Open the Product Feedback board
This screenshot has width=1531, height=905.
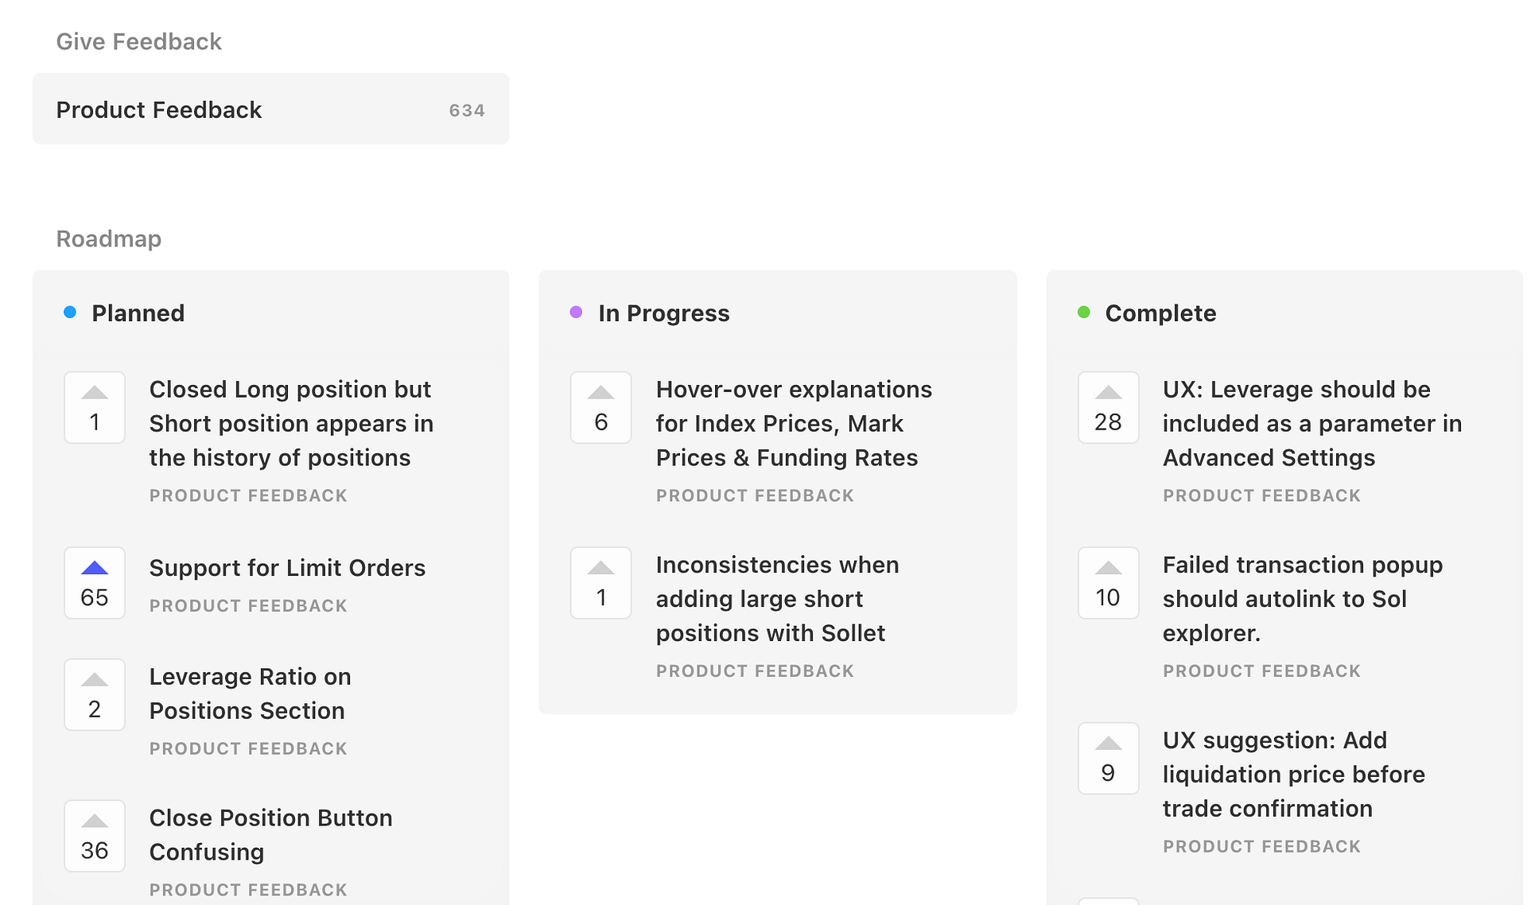pyautogui.click(x=270, y=109)
